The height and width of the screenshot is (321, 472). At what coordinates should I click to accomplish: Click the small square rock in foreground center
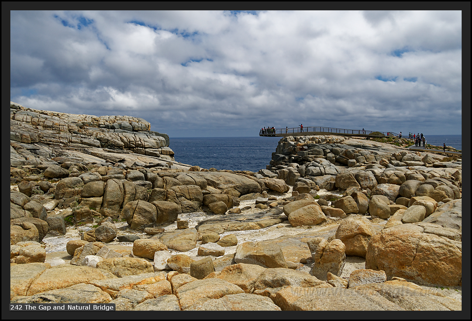[202, 267]
